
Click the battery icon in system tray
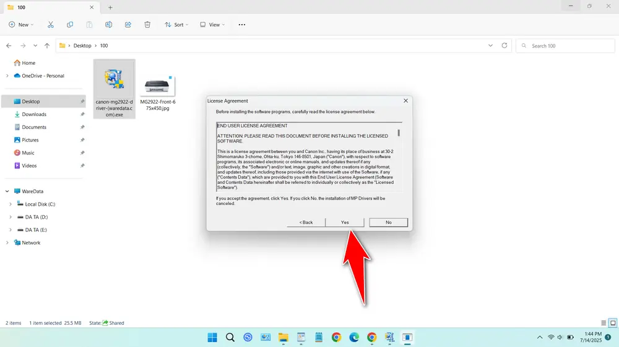[571, 337]
